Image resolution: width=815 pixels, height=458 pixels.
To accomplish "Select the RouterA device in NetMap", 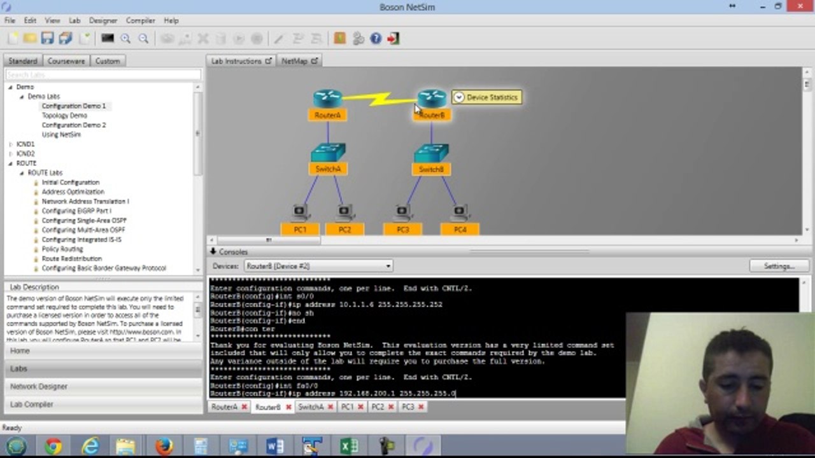I will point(327,99).
